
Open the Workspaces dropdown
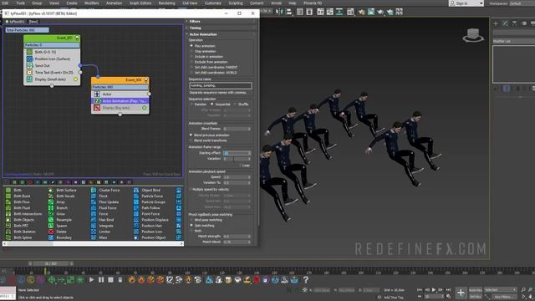522,3
